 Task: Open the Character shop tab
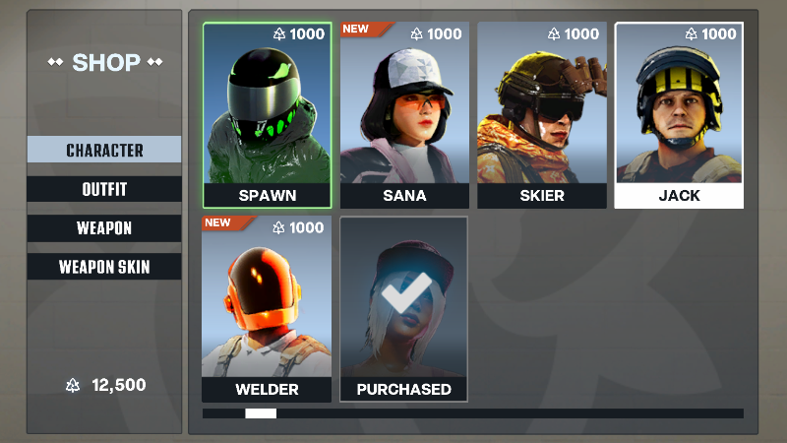[x=104, y=150]
